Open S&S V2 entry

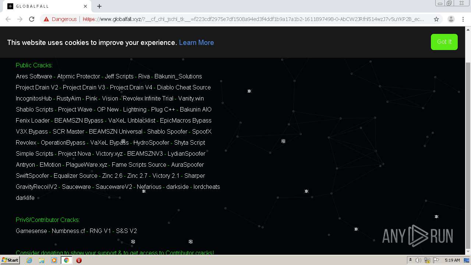(x=126, y=231)
